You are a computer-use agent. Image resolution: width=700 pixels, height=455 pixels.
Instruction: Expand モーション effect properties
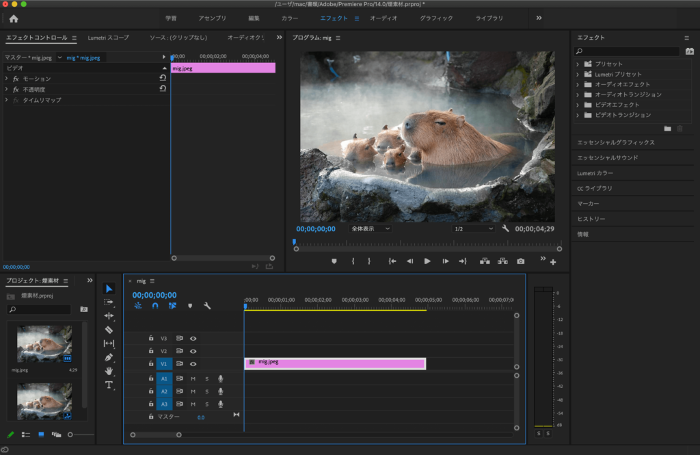pyautogui.click(x=6, y=78)
